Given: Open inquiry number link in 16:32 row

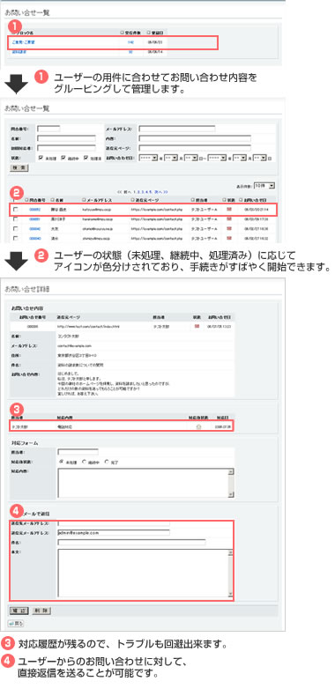Looking at the screenshot, I should (35, 239).
